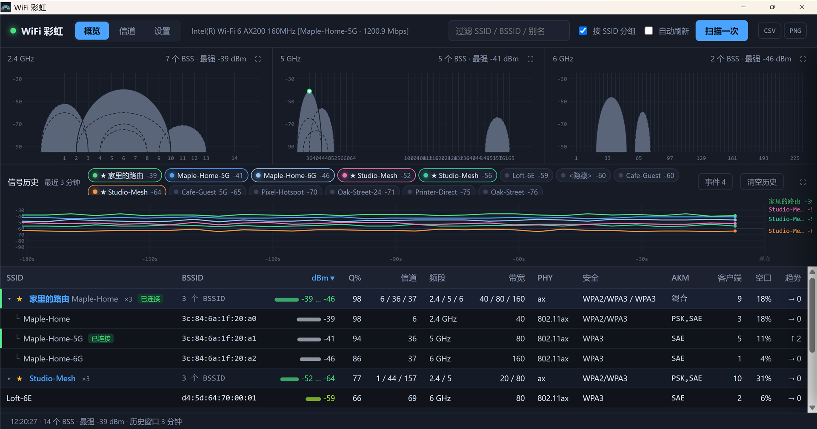The width and height of the screenshot is (817, 429).
Task: Click the WiFi 彩虹 app icon in title bar
Action: [6, 7]
